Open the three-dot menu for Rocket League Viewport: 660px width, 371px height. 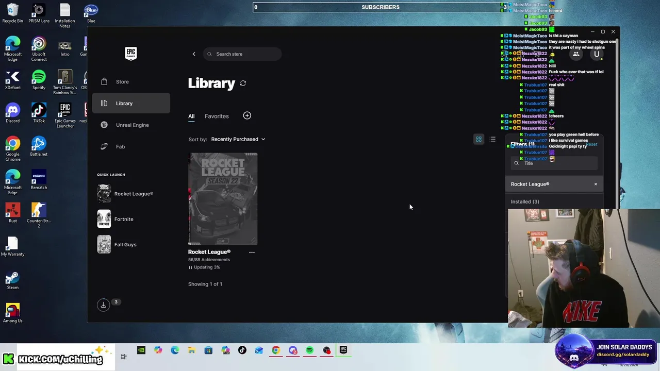[x=252, y=252]
